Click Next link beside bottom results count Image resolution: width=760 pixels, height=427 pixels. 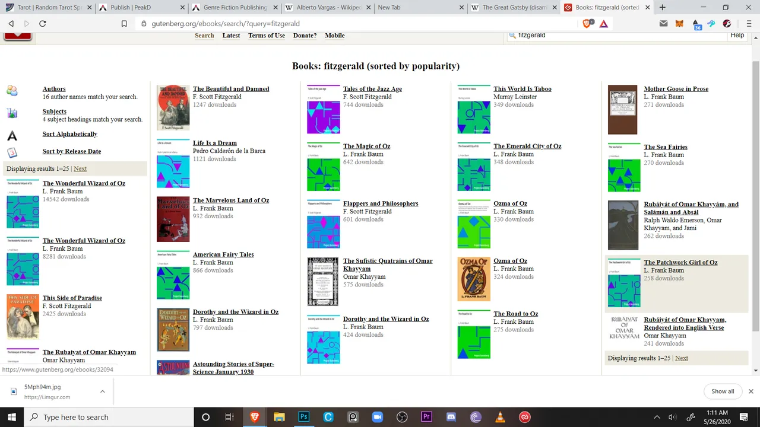coord(682,358)
